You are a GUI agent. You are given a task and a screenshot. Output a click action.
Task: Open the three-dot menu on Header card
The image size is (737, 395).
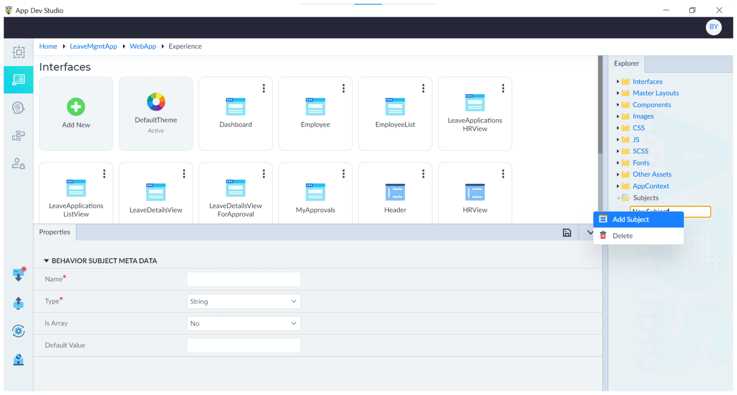tap(424, 174)
